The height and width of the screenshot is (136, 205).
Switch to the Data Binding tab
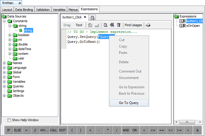(x=24, y=10)
